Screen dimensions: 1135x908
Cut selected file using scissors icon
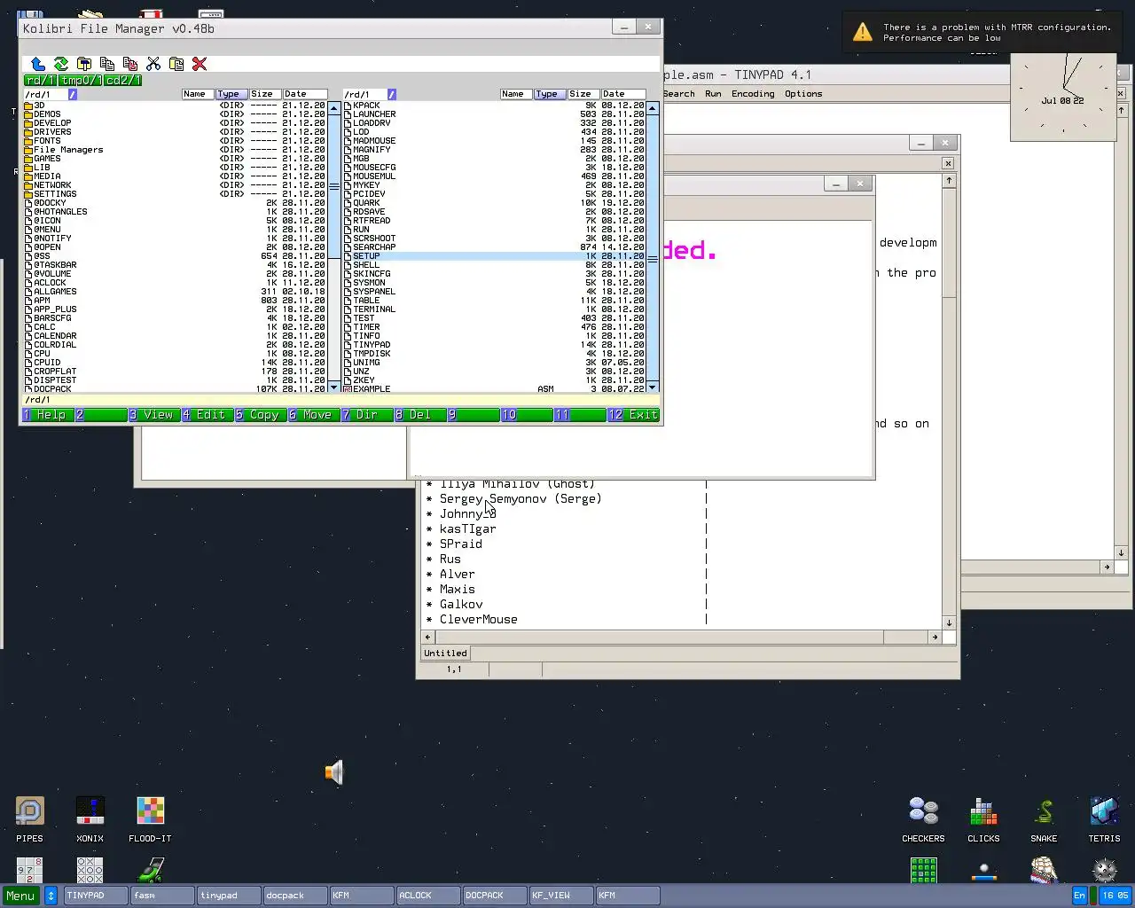click(x=153, y=64)
